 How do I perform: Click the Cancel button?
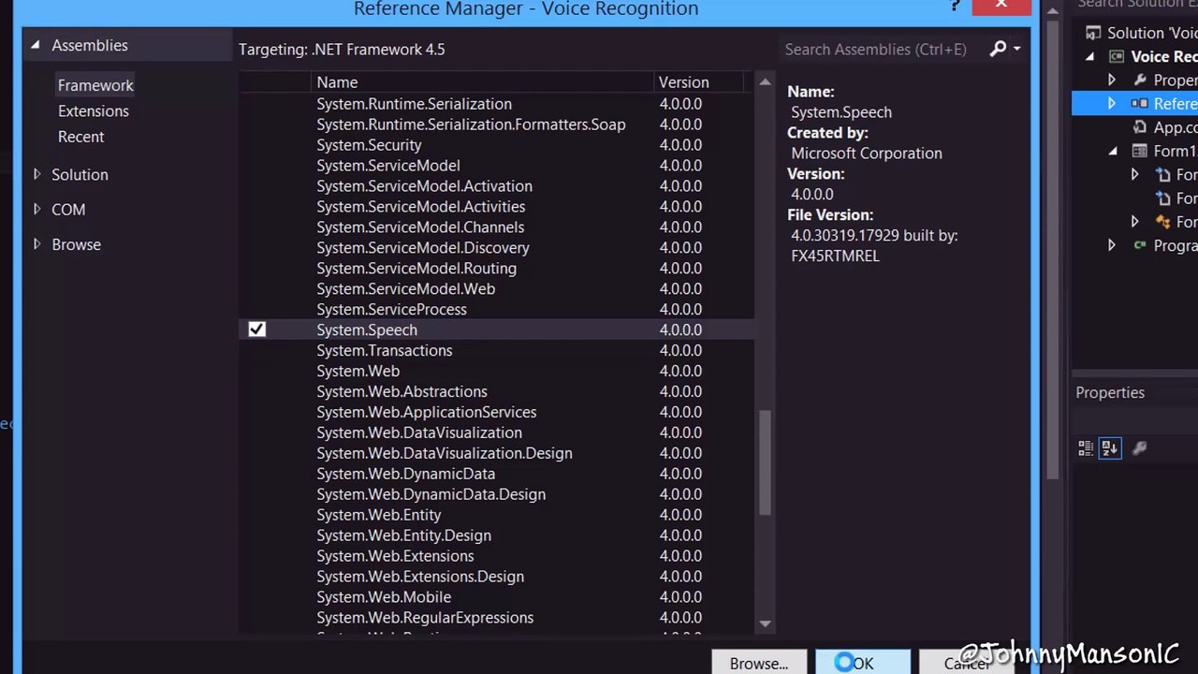point(966,664)
